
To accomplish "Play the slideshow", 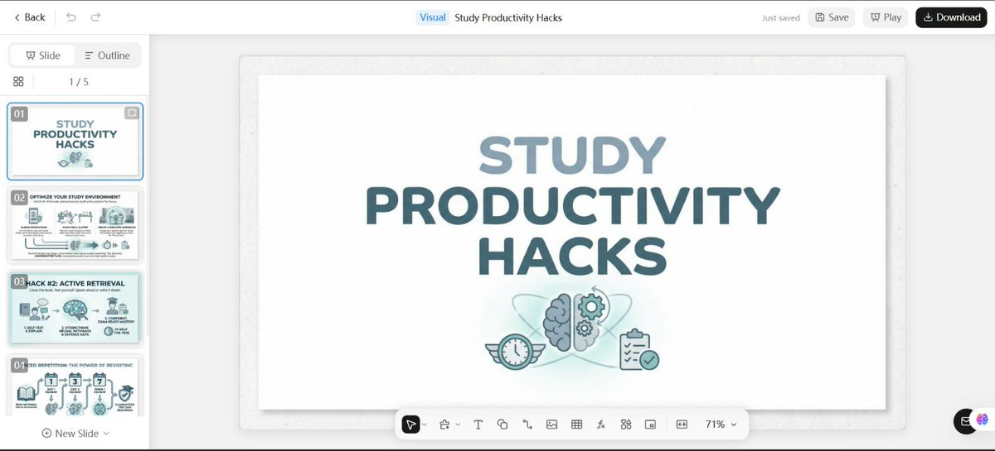I will tap(885, 17).
